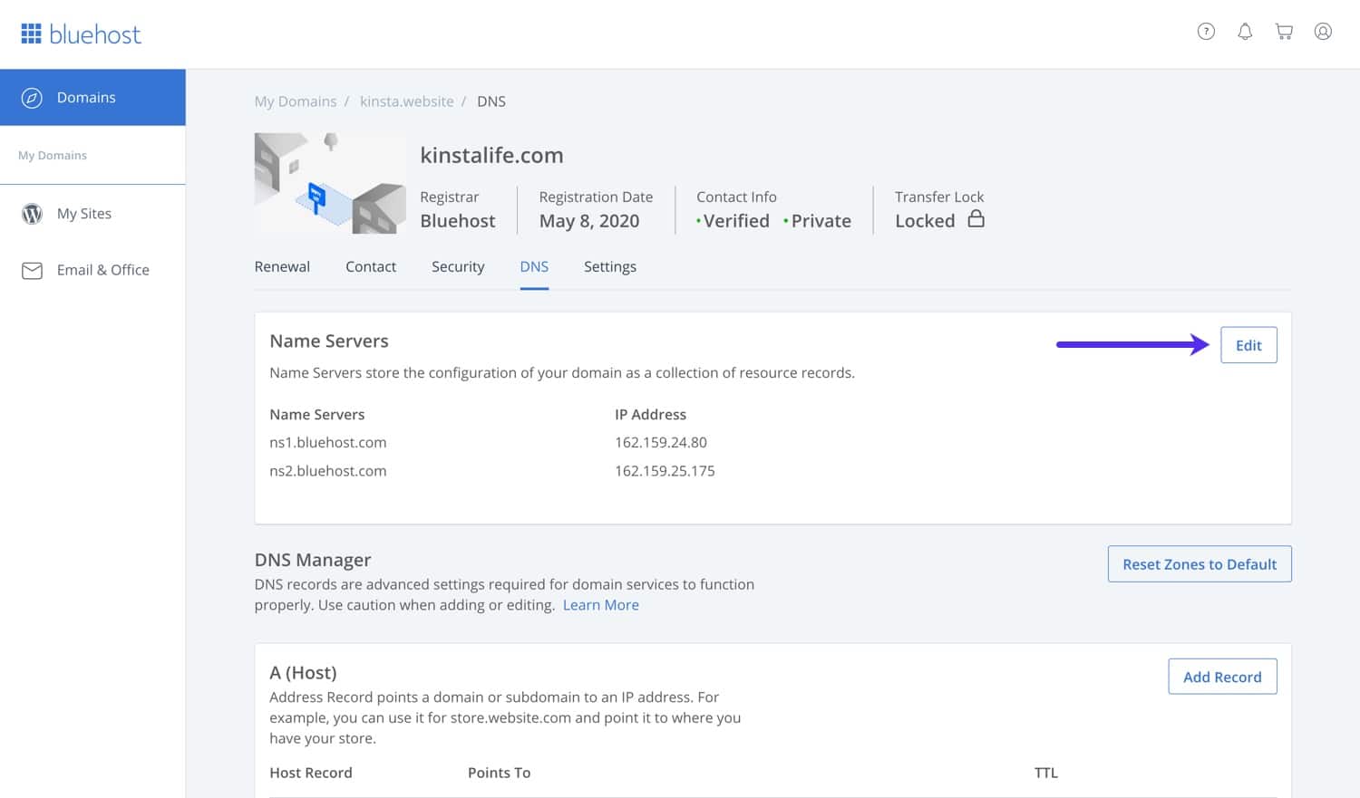
Task: Click the envelope icon for Email & Office
Action: point(32,270)
